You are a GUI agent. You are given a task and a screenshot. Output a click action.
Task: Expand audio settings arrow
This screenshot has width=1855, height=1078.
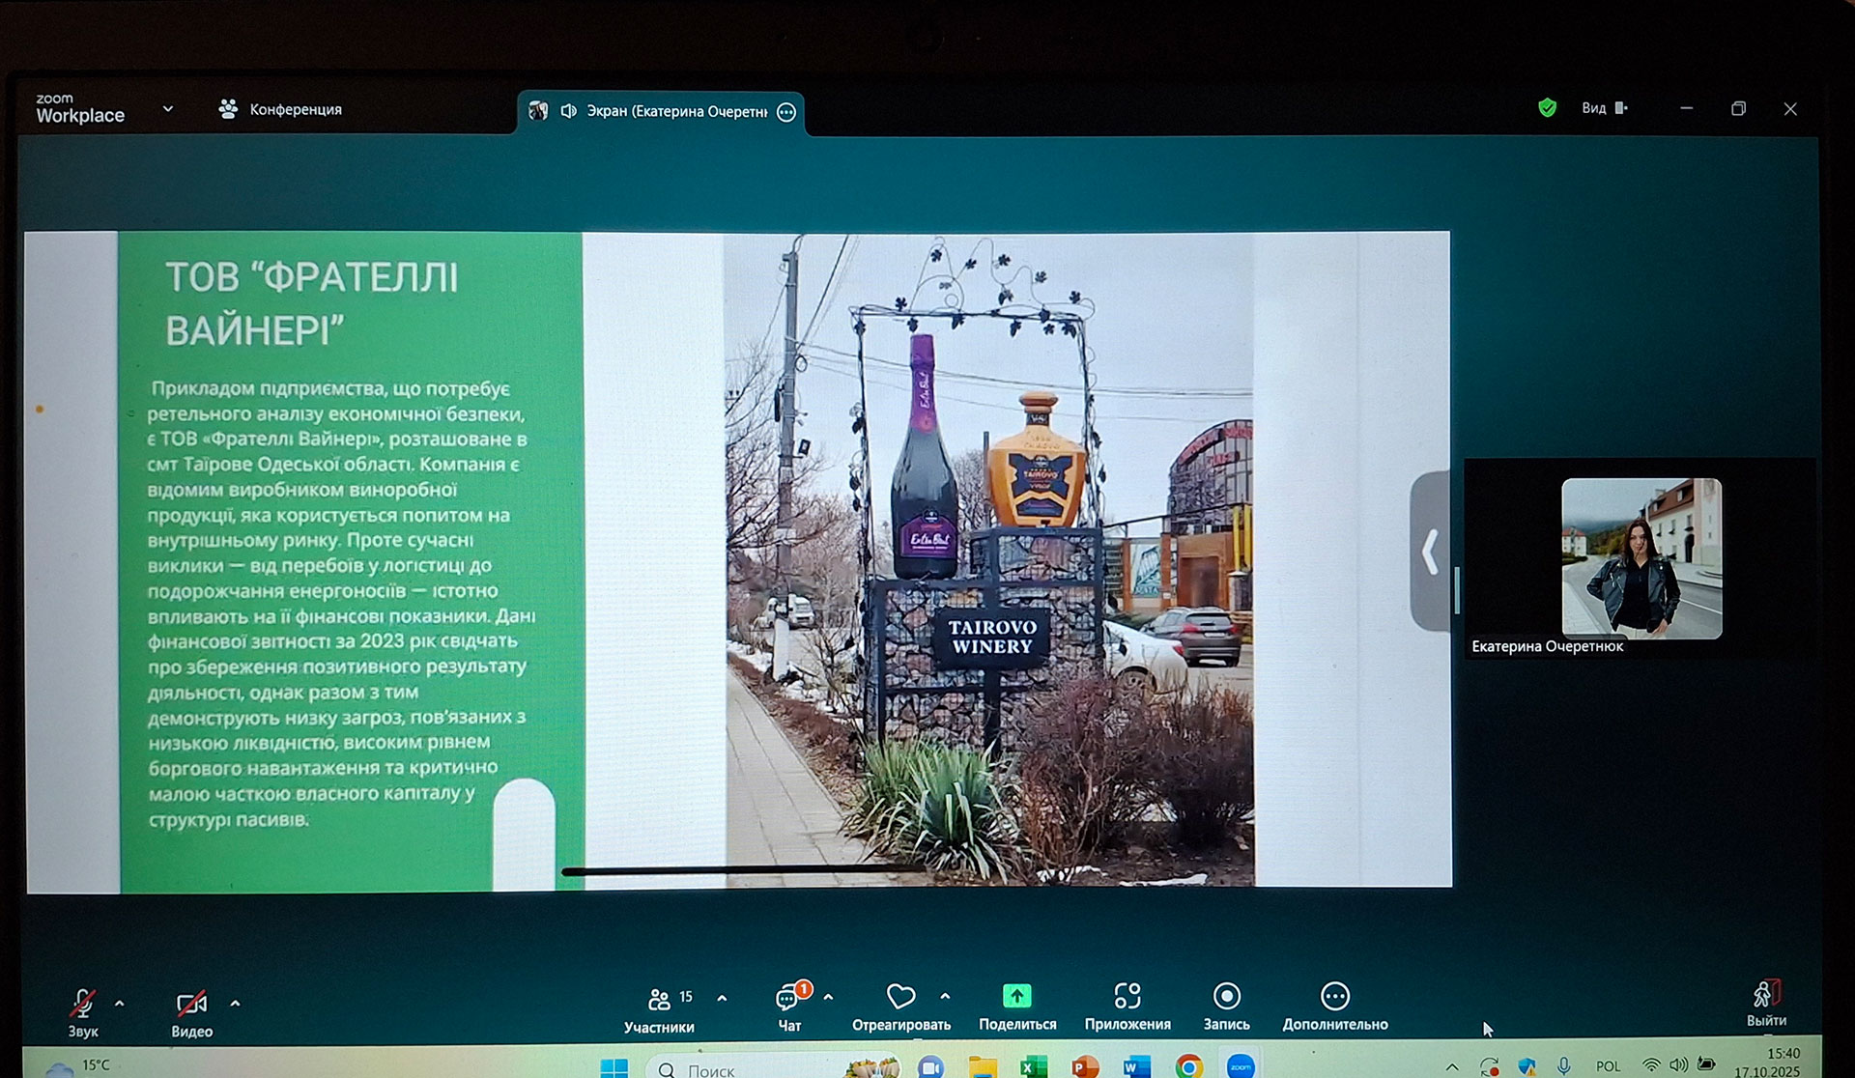(x=120, y=1004)
